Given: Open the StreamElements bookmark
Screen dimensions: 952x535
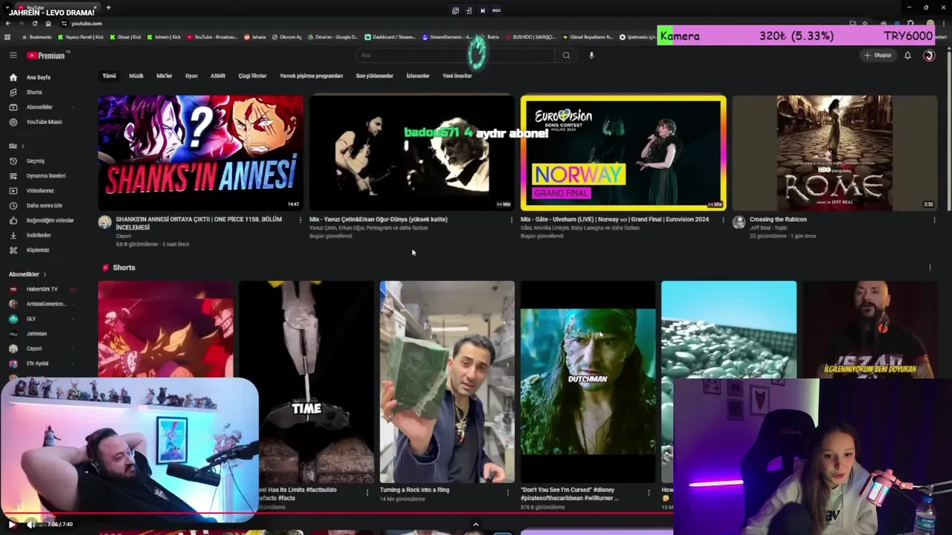Looking at the screenshot, I should tap(446, 36).
